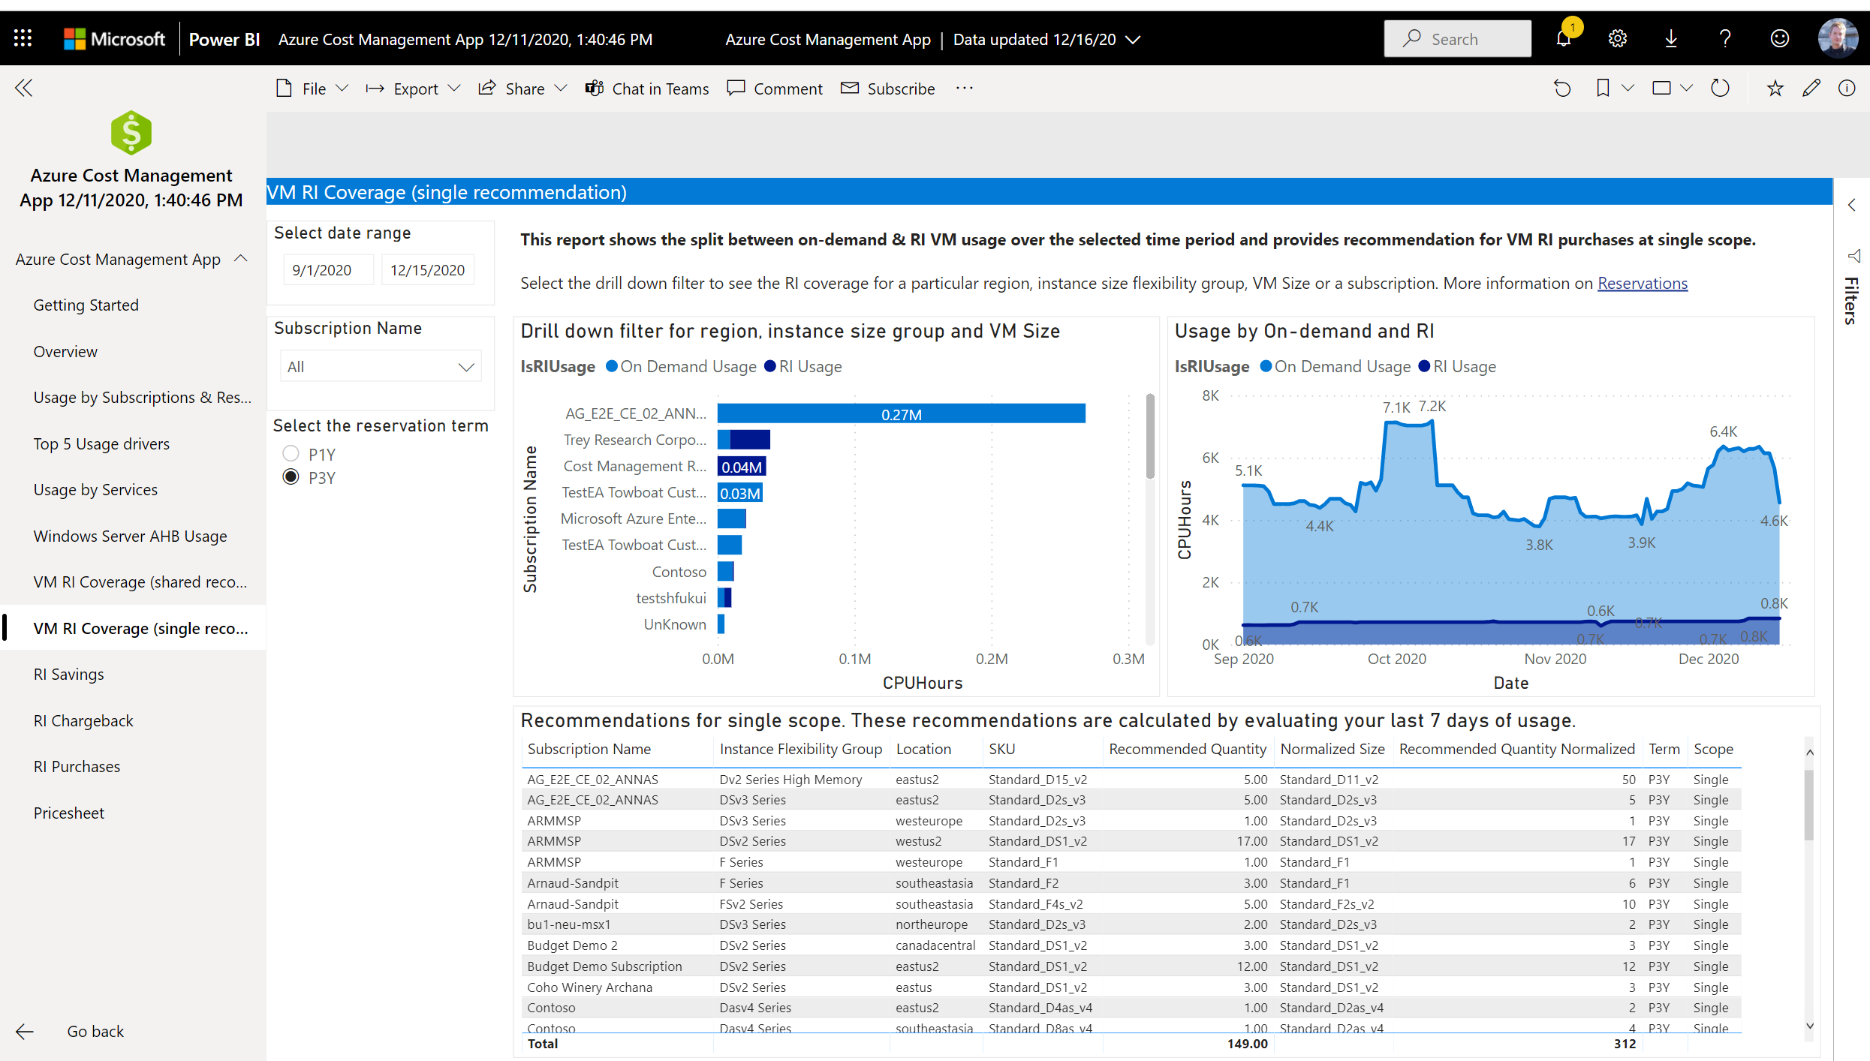Open the view dropdown chevron
The image size is (1870, 1061).
pos(1687,89)
